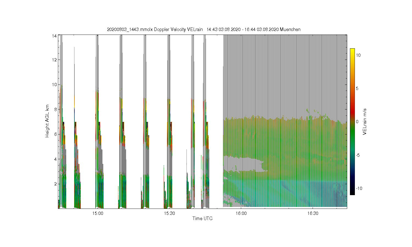
Task: Click the 15:30 time axis label
Action: (169, 213)
